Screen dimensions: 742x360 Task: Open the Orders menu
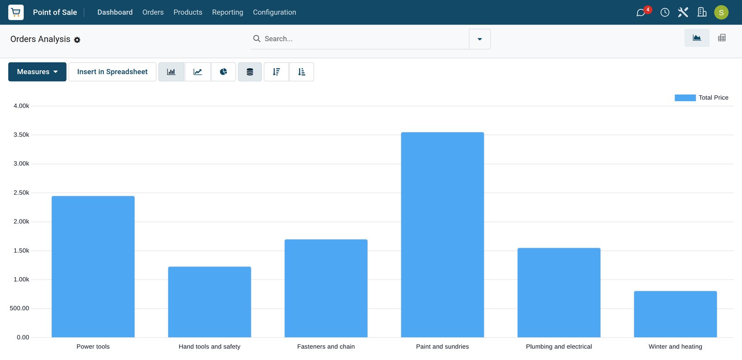tap(153, 12)
